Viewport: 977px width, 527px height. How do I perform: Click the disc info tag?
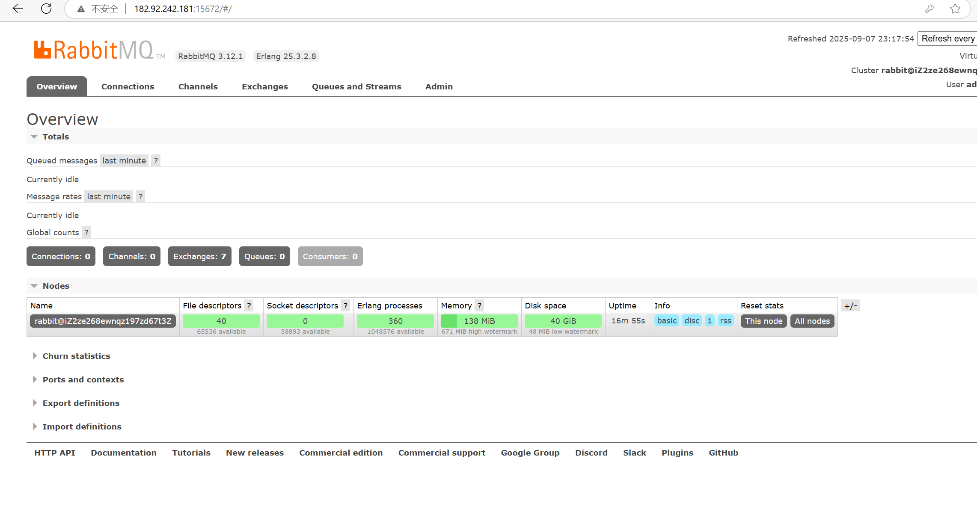pyautogui.click(x=692, y=320)
